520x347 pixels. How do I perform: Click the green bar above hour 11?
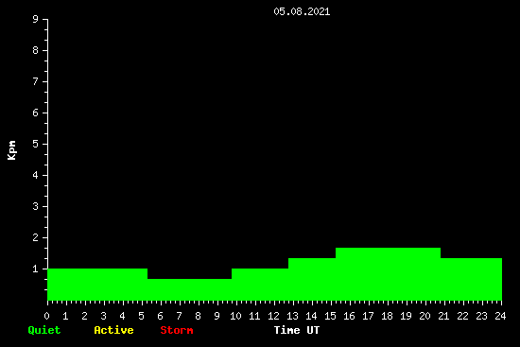pyautogui.click(x=260, y=285)
